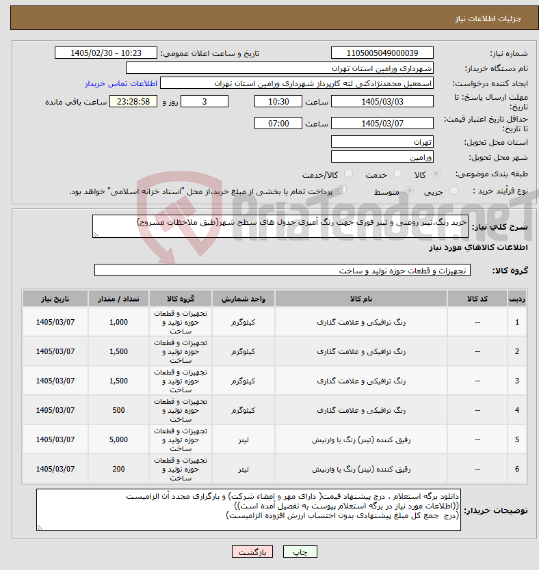Click item name in row 6
This screenshot has height=570, width=539.
[x=360, y=470]
